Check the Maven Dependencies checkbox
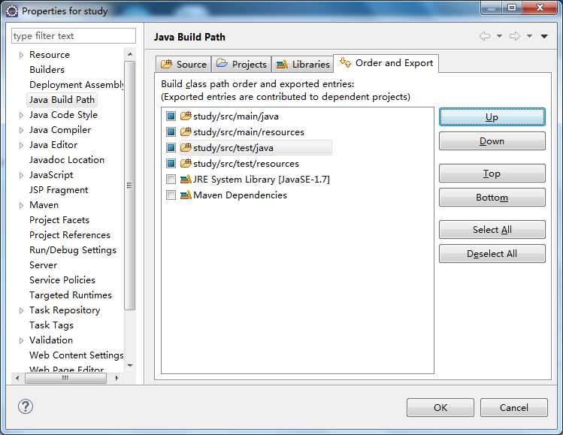Image resolution: width=563 pixels, height=435 pixels. [x=171, y=195]
